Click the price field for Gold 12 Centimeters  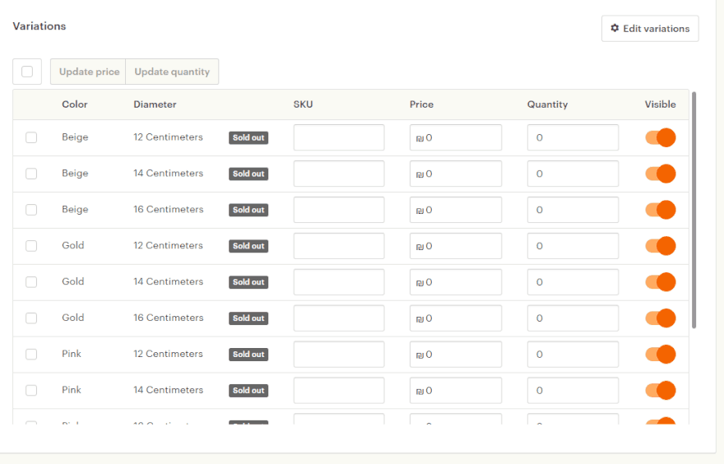coord(456,246)
